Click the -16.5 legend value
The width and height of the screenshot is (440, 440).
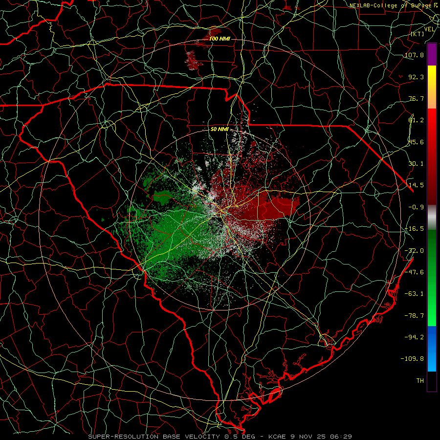pyautogui.click(x=414, y=229)
